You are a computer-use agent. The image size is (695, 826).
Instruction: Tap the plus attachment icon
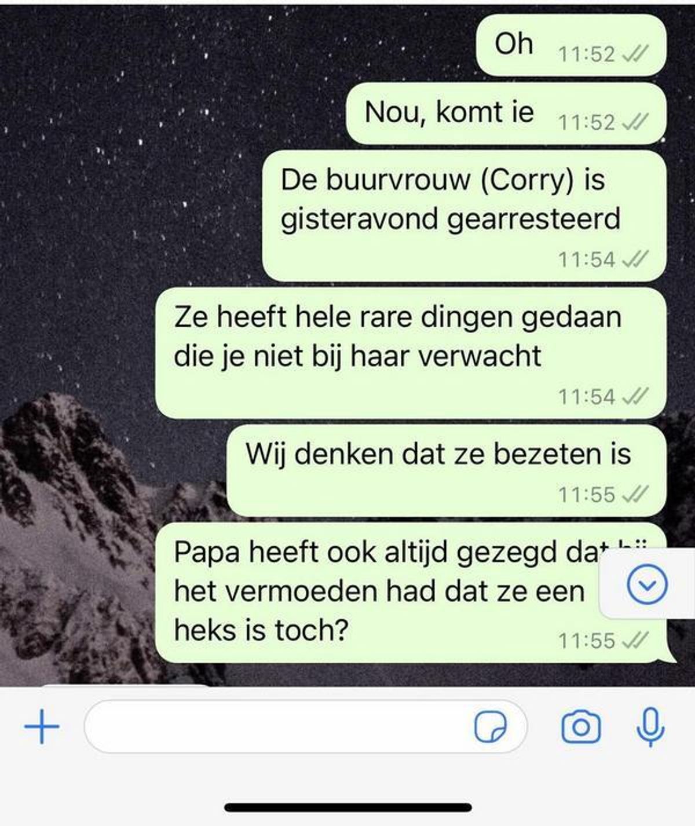(42, 725)
